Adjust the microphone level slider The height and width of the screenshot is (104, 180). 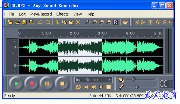pyautogui.click(x=137, y=87)
